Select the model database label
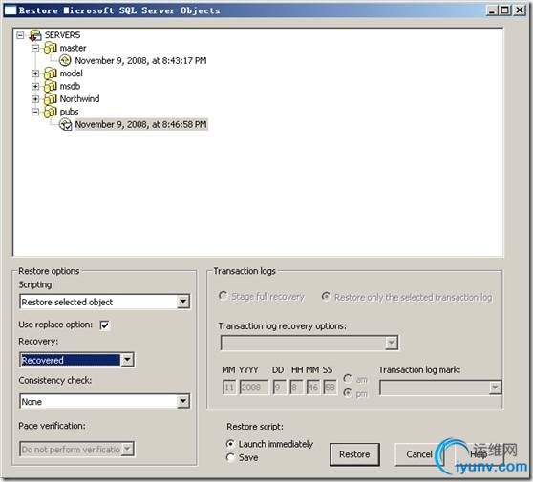 72,73
